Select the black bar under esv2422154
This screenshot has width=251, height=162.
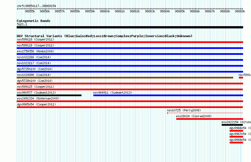[232, 125]
